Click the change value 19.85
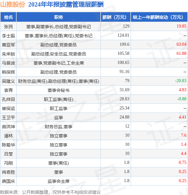This screenshot has height=195, width=188. coord(181,26)
